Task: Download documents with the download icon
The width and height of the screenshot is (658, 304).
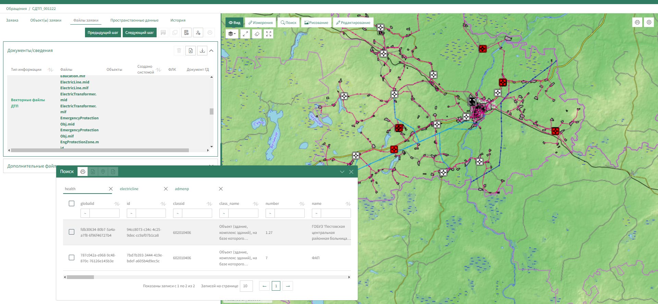Action: (x=202, y=51)
